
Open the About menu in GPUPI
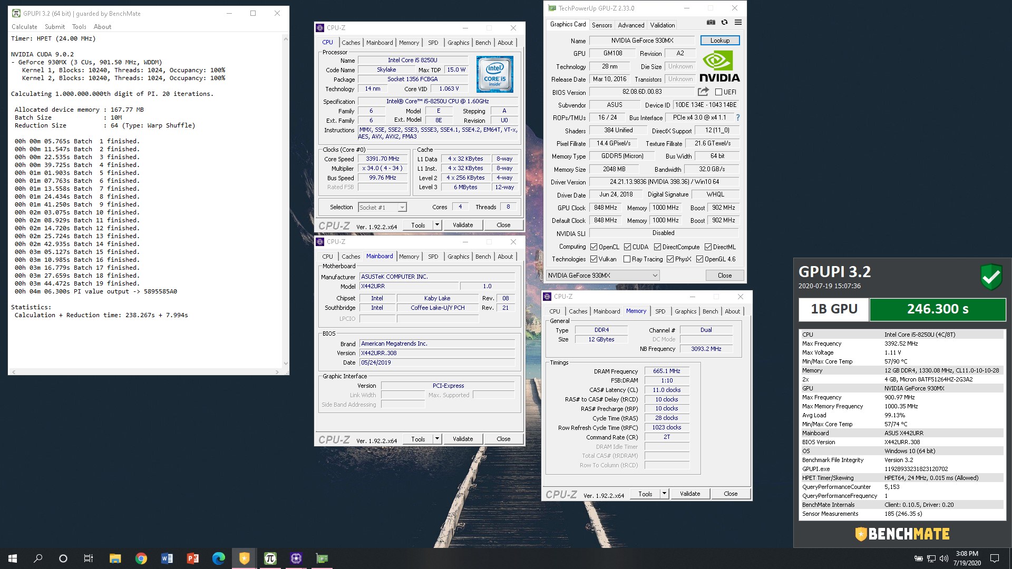102,27
